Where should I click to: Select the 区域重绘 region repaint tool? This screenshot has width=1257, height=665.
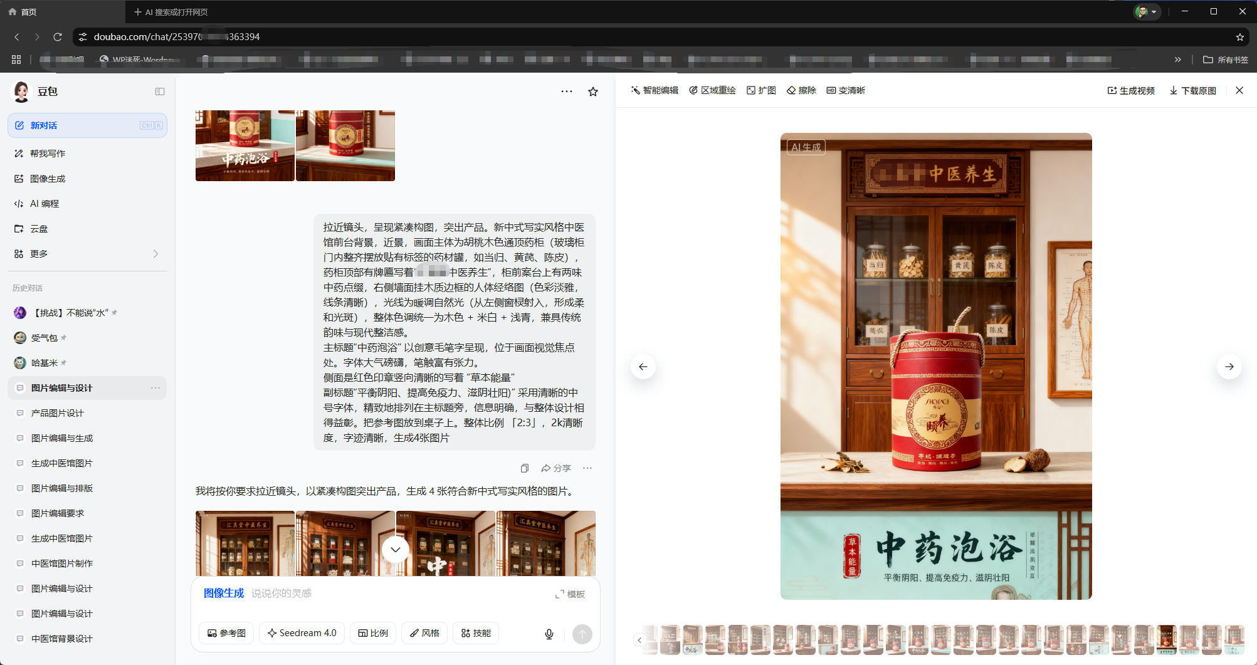click(x=712, y=90)
